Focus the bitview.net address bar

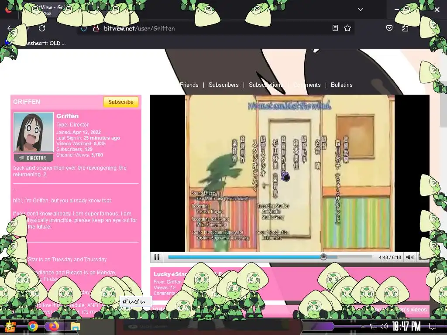coord(217,28)
